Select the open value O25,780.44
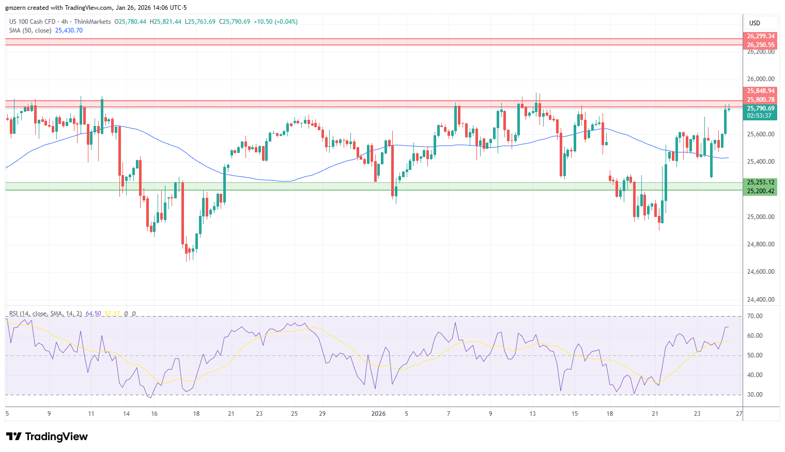The width and height of the screenshot is (785, 452). pos(130,22)
